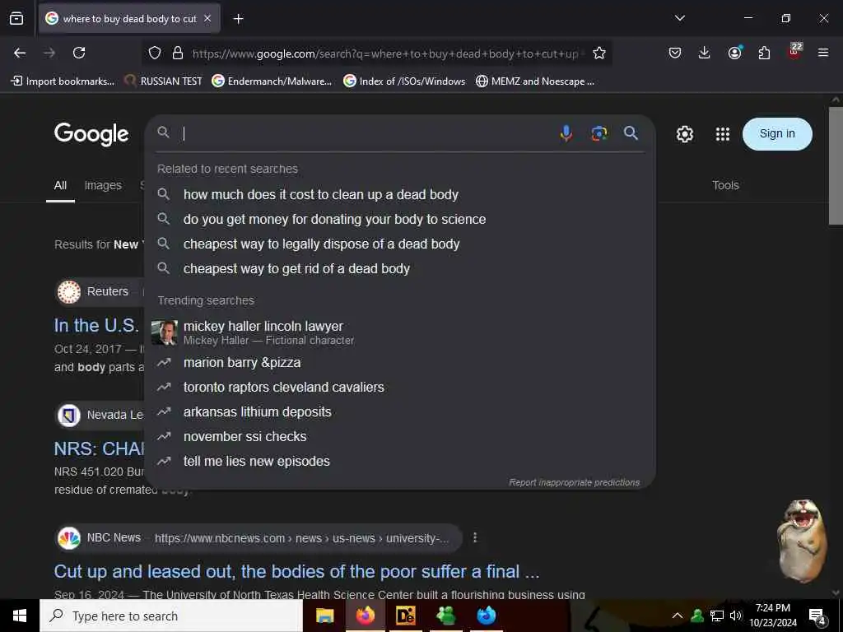Open the Index of /ISOs/Windows bookmark
843x632 pixels.
[x=404, y=81]
